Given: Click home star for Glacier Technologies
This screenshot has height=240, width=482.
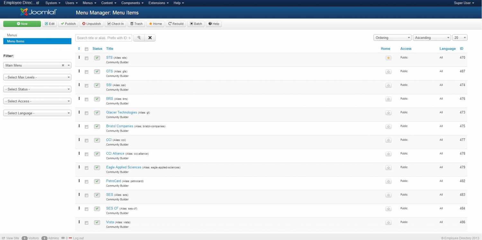Looking at the screenshot, I should pyautogui.click(x=388, y=113).
